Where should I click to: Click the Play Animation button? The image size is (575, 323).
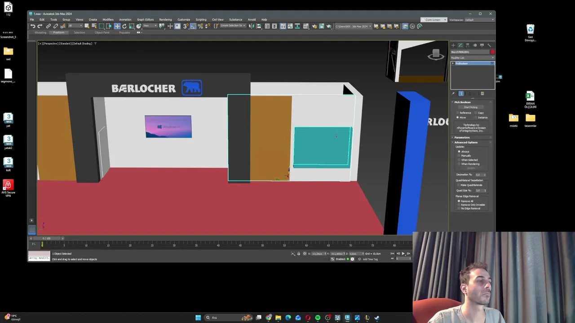coord(403,253)
